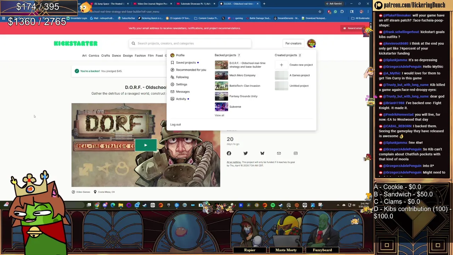Open created project 'A Games project'
This screenshot has height=255, width=453.
(292, 75)
